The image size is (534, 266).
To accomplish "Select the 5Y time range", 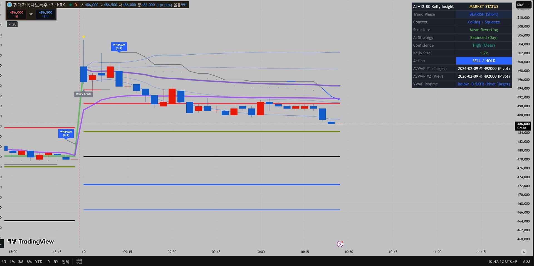I will (56, 262).
